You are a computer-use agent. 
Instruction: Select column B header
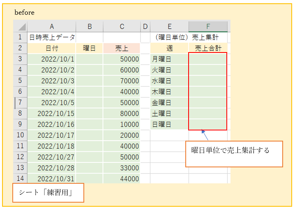click(89, 27)
